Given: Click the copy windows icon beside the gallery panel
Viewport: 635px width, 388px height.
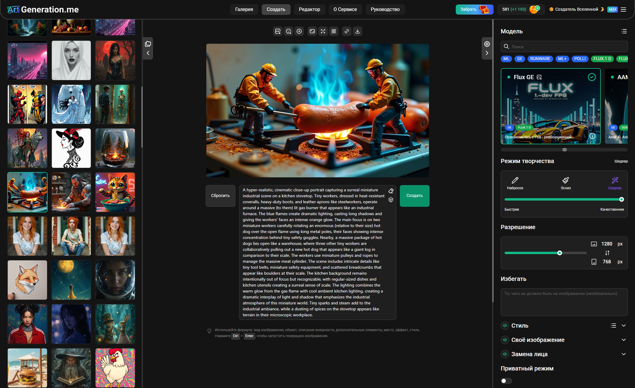Looking at the screenshot, I should point(148,44).
